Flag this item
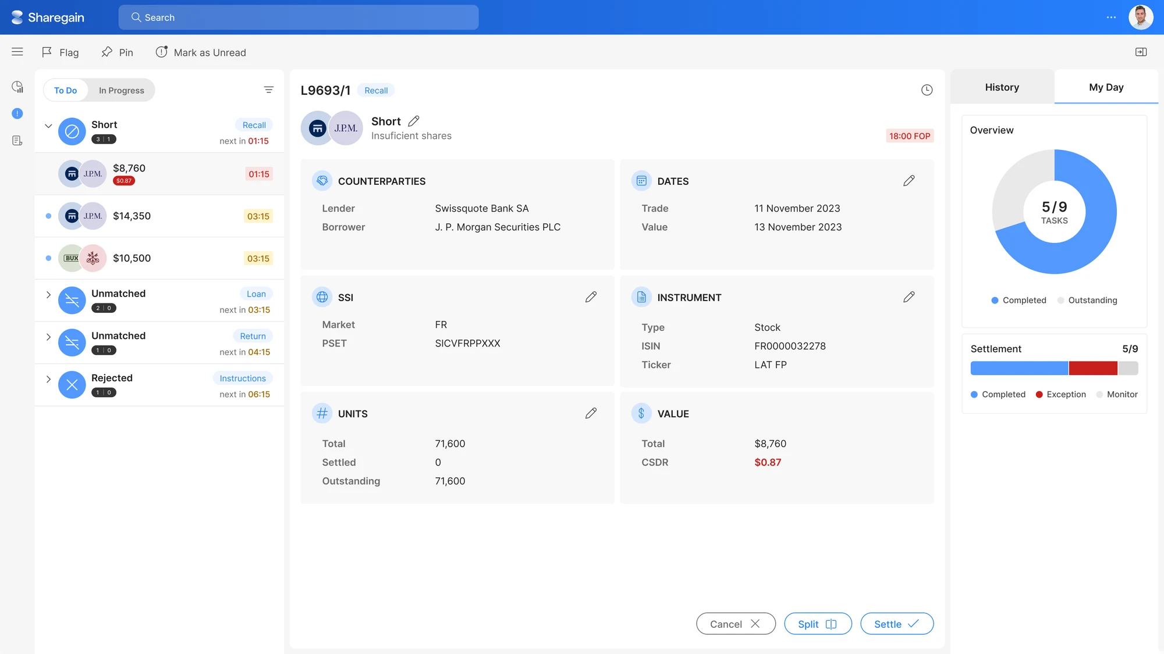1164x654 pixels. [x=60, y=52]
